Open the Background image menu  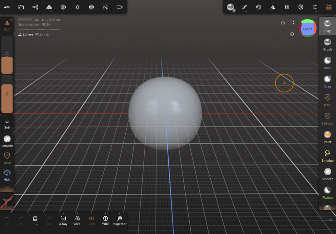pyautogui.click(x=105, y=7)
